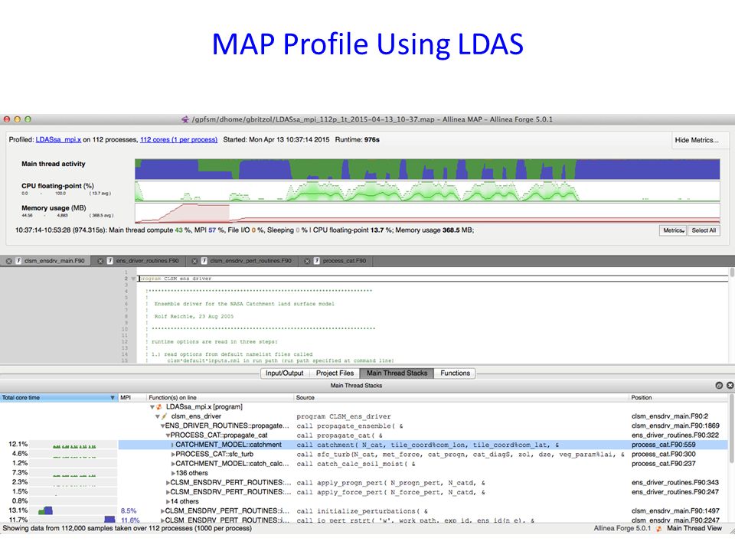Select the CATCHMENT_MODEL::catchment row
This screenshot has height=551, width=735.
pyautogui.click(x=364, y=445)
